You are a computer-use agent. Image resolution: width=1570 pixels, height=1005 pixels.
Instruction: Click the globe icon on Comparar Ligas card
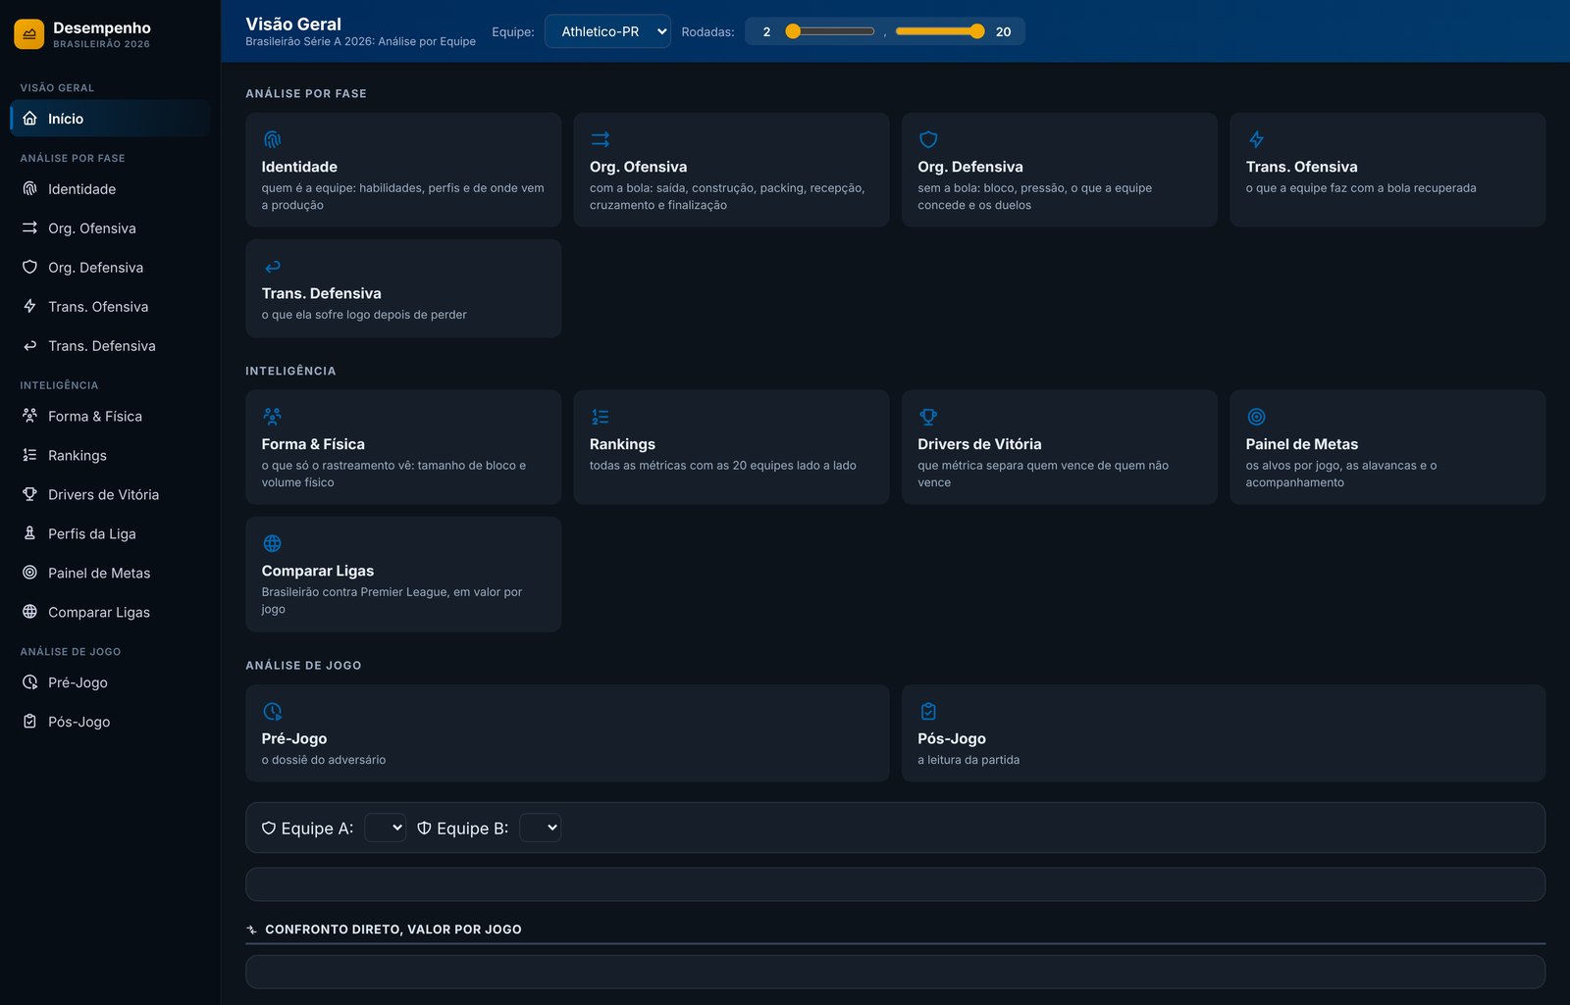click(273, 543)
